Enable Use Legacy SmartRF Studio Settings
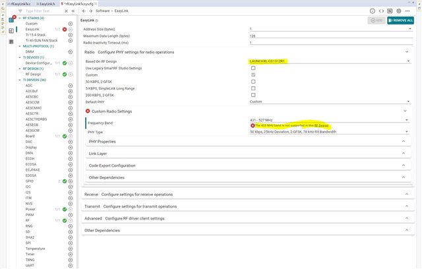 (254, 69)
